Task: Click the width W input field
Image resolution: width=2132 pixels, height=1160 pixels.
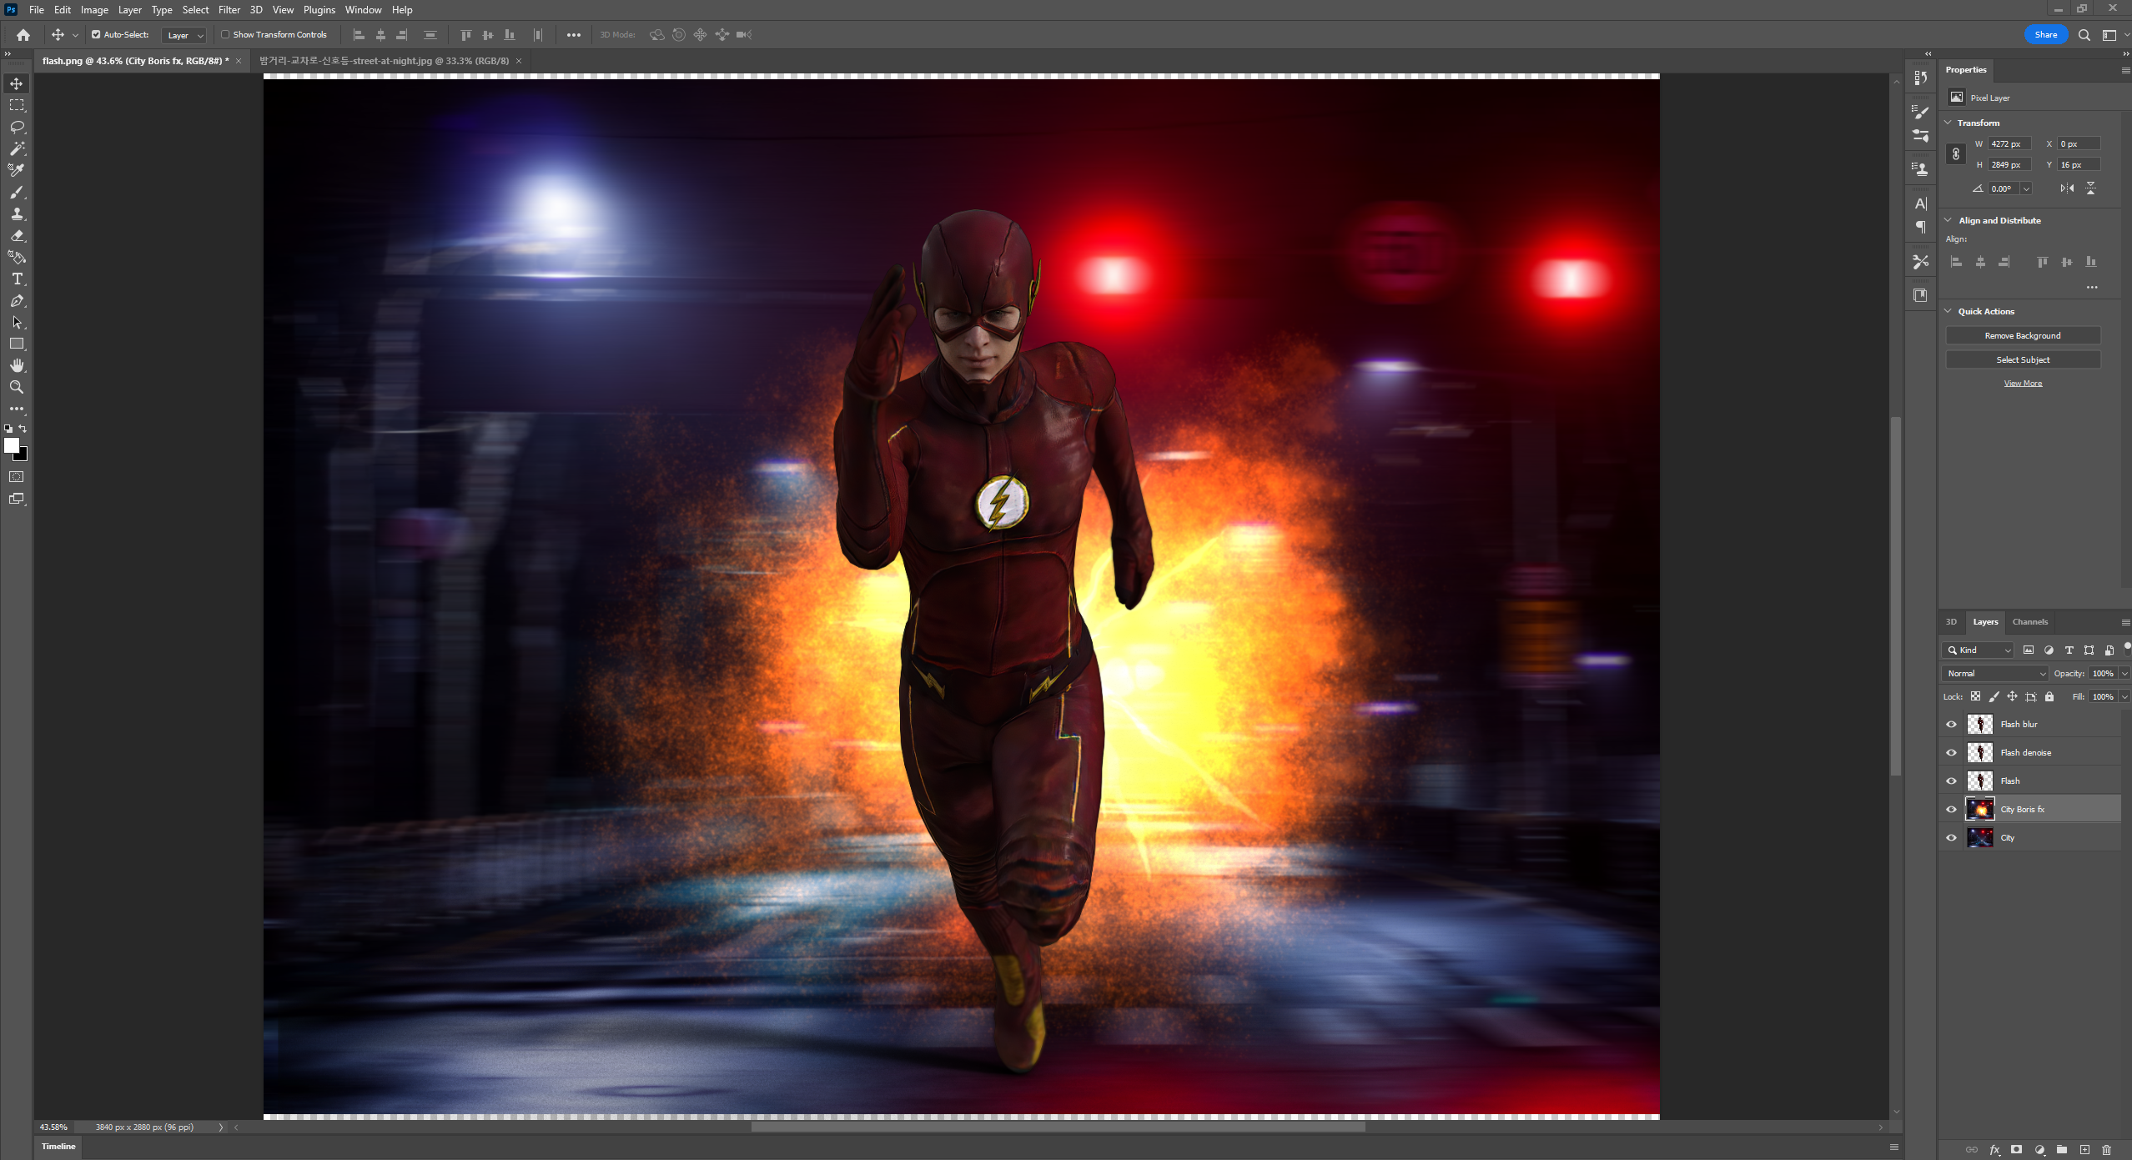Action: (x=2009, y=144)
